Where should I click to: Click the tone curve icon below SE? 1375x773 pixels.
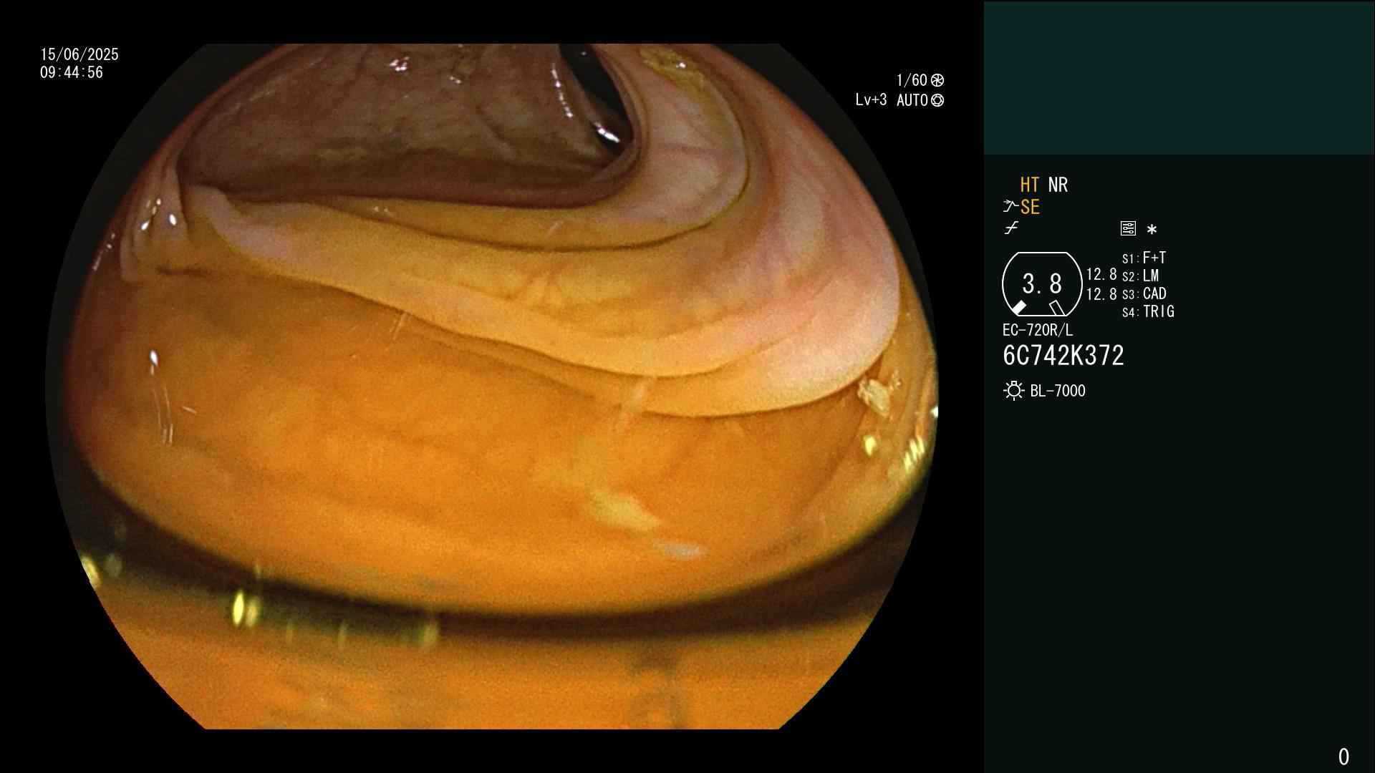point(1011,228)
